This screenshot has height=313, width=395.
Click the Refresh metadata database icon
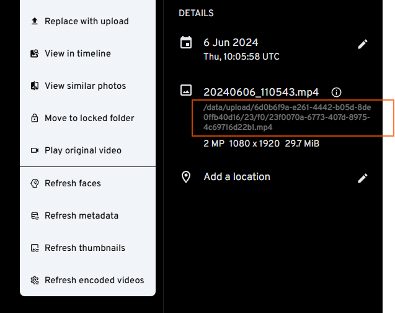click(x=35, y=215)
